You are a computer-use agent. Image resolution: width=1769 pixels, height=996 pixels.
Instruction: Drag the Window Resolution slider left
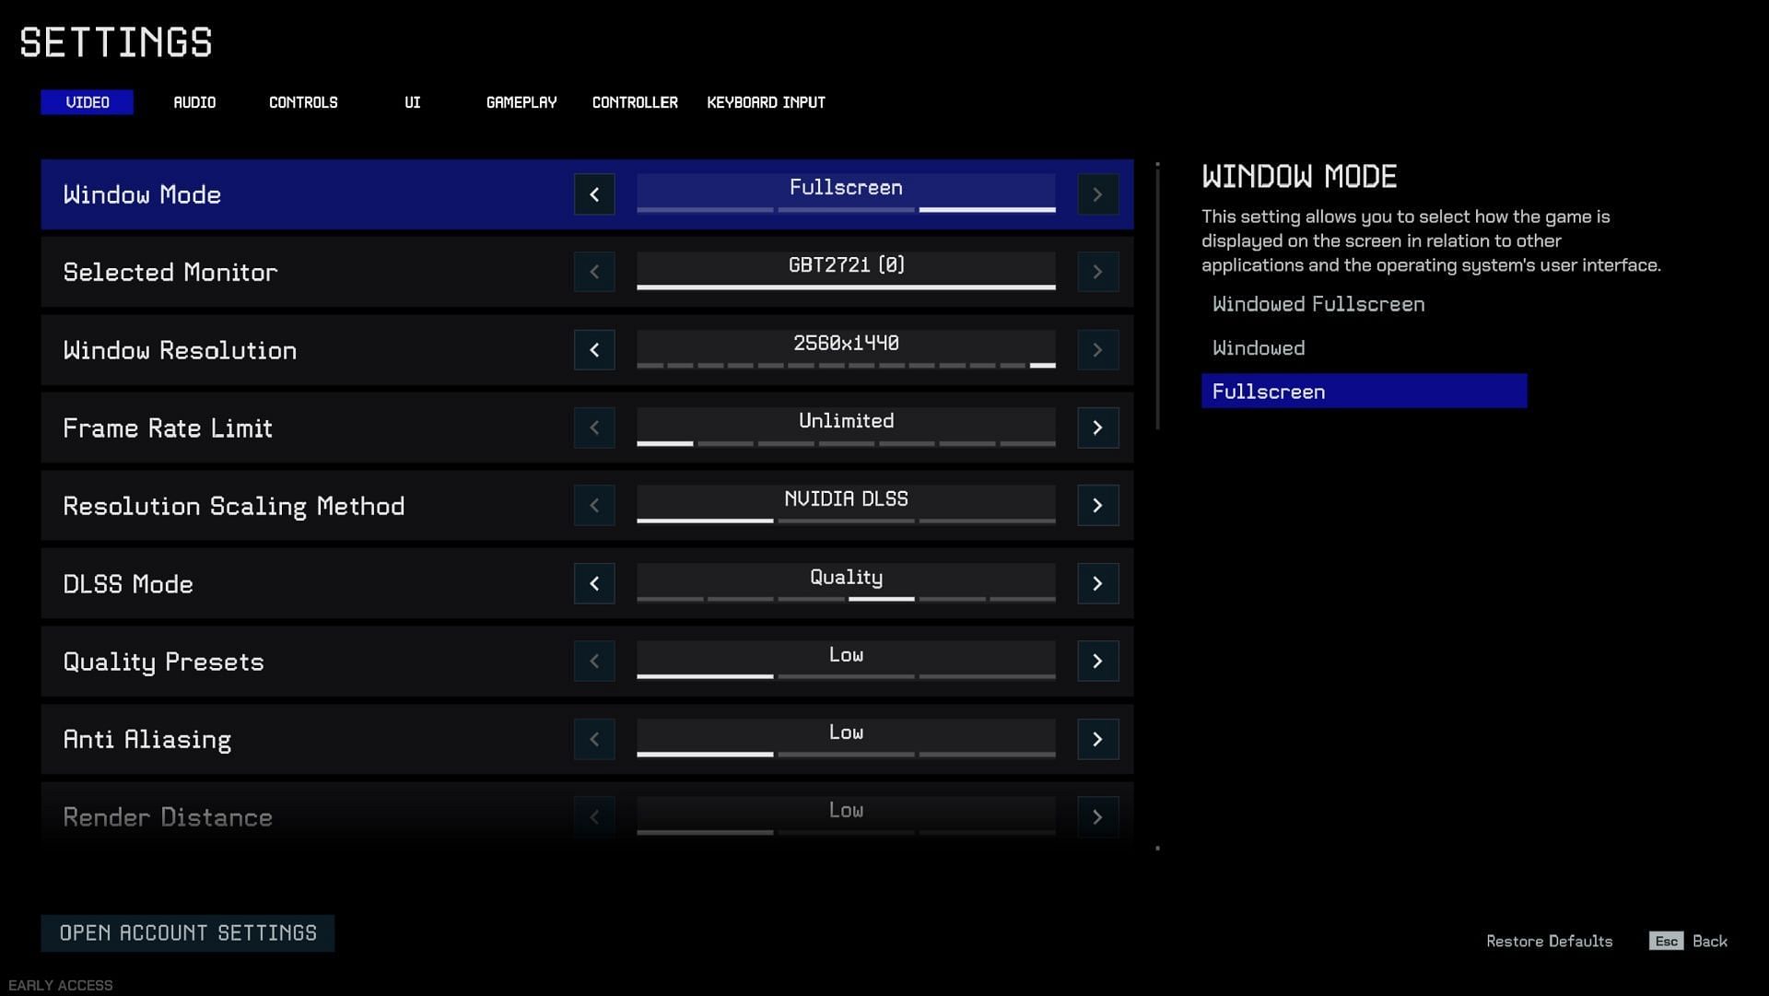click(x=594, y=350)
